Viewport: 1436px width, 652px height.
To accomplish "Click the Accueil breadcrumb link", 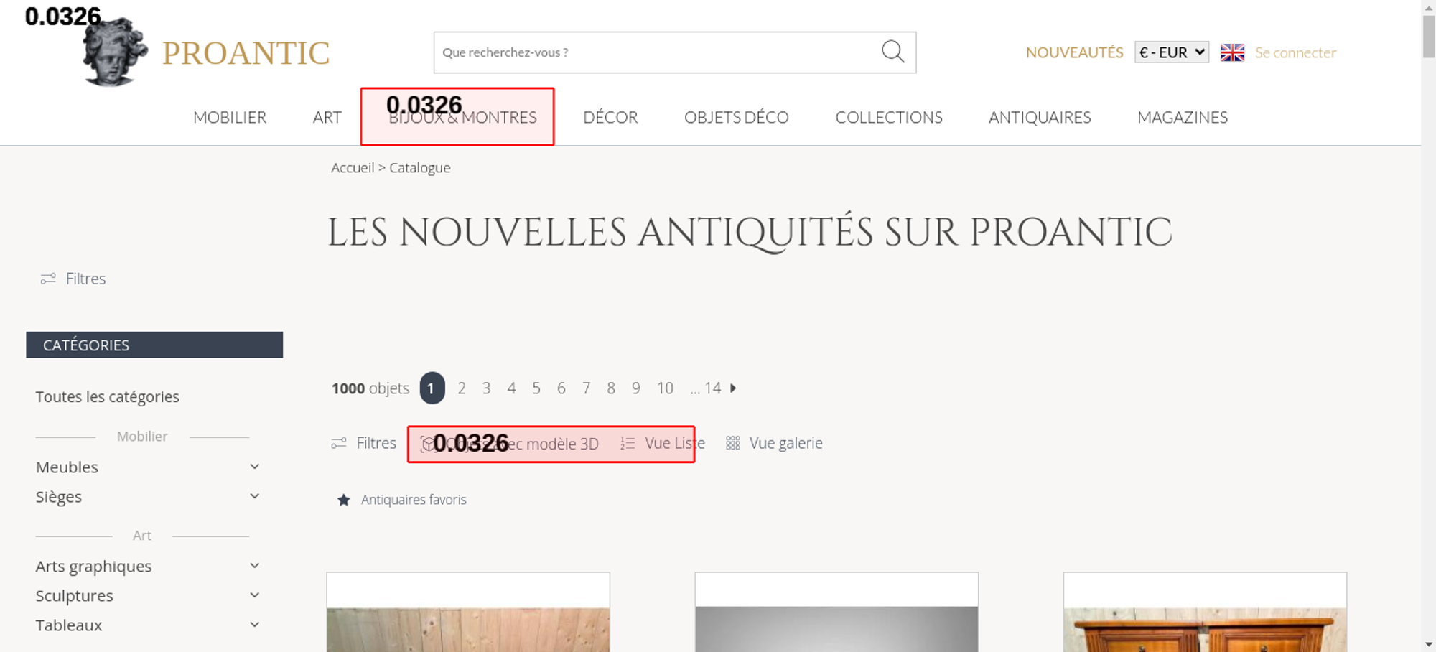I will (x=353, y=167).
